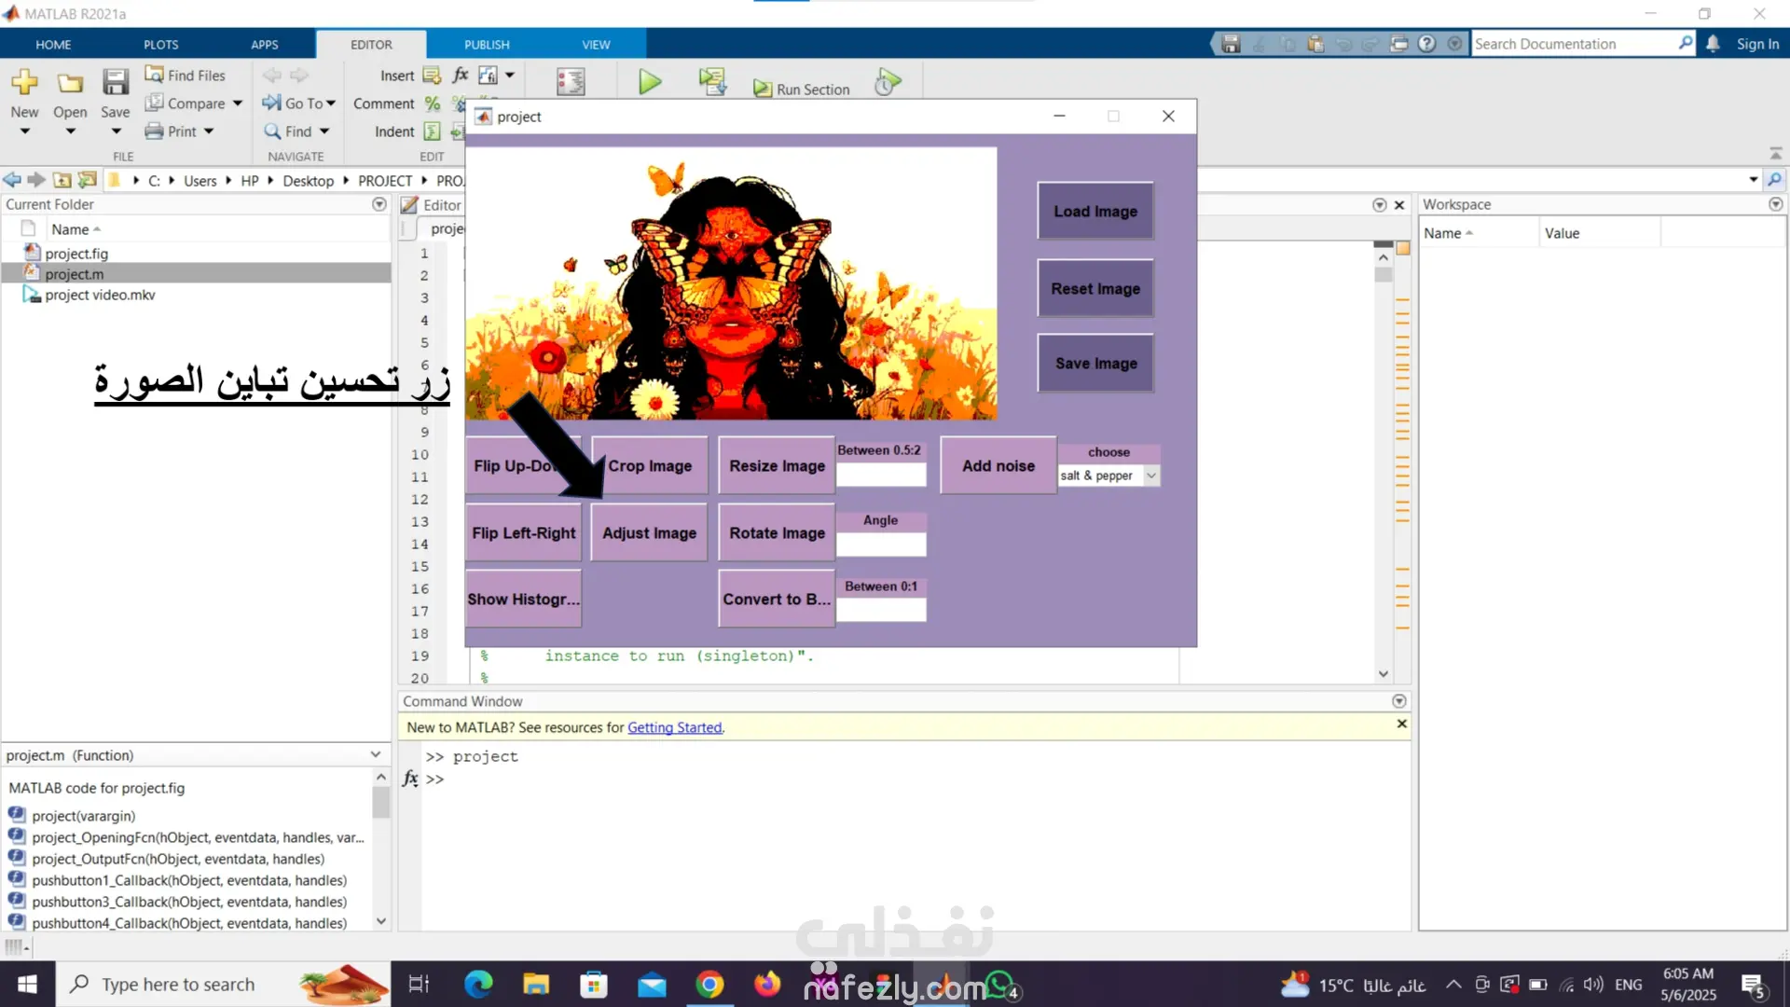Click the Resize Image button
Screen dimensions: 1790x1007
coord(777,465)
